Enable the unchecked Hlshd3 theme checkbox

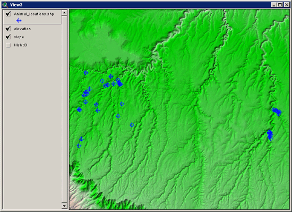point(8,45)
